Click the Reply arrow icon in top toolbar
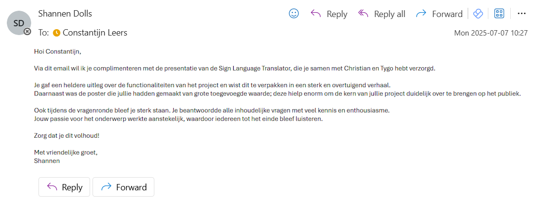Screen dimensions: 539x203 (x=316, y=14)
